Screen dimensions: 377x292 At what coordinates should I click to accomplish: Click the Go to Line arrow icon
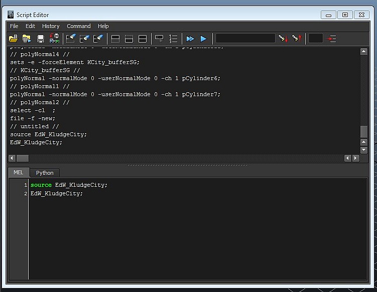point(331,39)
